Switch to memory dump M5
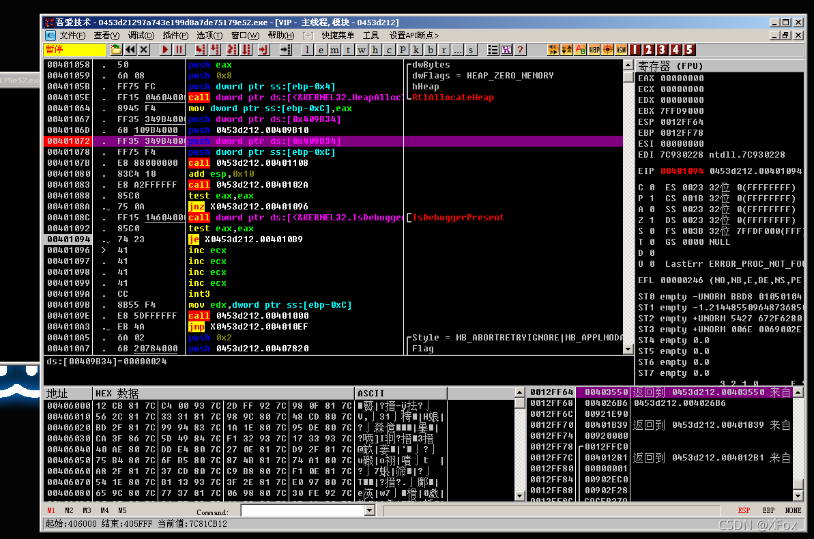This screenshot has height=539, width=814. pyautogui.click(x=122, y=511)
